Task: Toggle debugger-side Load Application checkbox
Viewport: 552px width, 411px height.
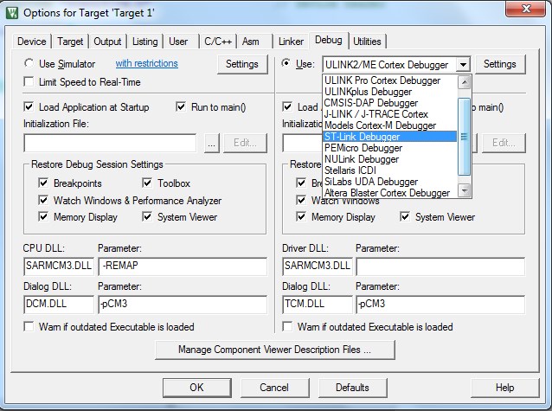Action: [x=287, y=106]
